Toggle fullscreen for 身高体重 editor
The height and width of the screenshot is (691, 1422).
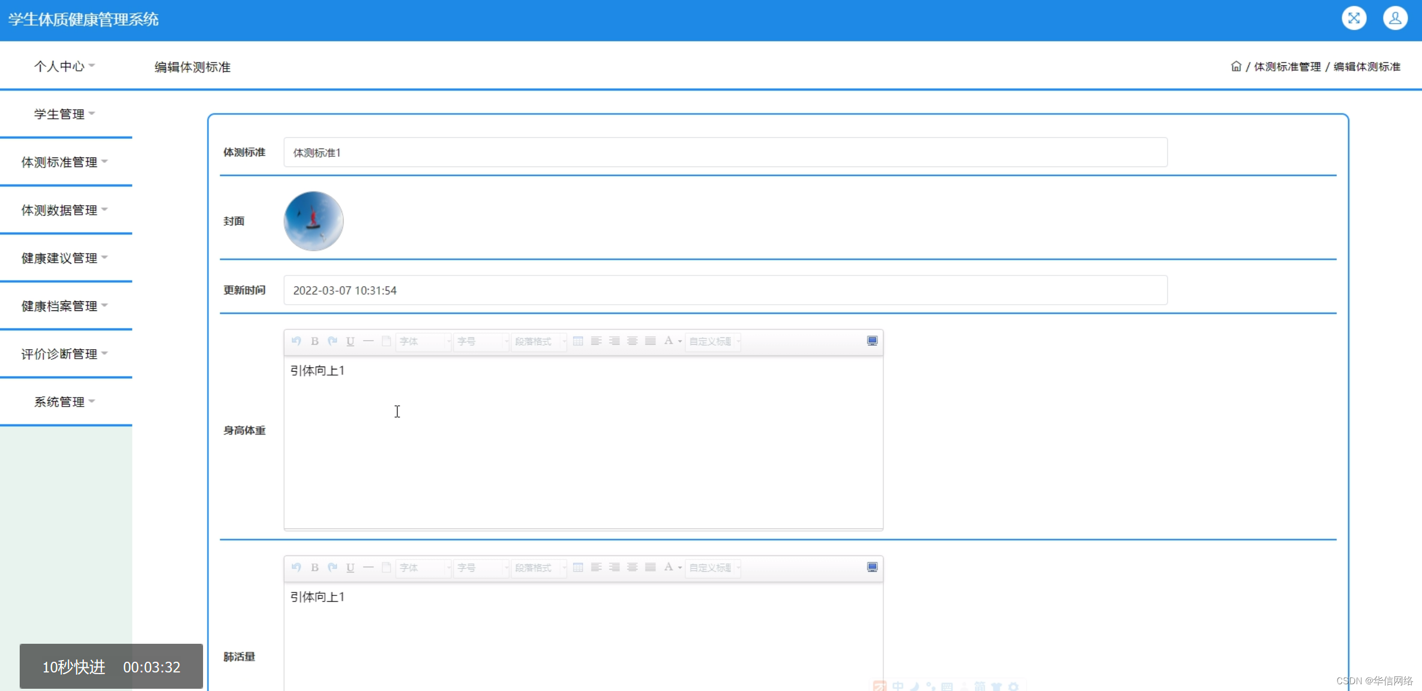872,341
